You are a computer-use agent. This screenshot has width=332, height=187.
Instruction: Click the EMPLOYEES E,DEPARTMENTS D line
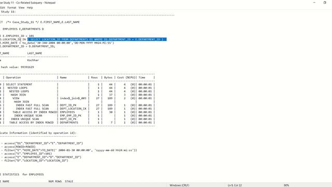(x=23, y=29)
